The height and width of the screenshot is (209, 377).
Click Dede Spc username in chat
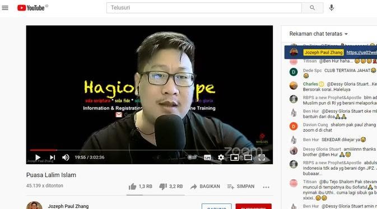pyautogui.click(x=313, y=71)
